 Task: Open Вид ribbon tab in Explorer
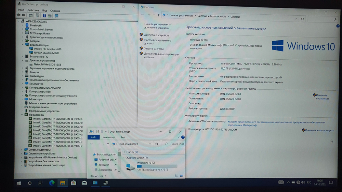click(123, 137)
